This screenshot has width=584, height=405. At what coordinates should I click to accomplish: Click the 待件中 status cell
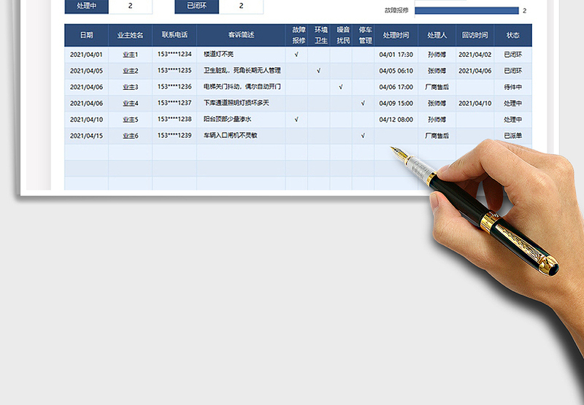click(512, 87)
